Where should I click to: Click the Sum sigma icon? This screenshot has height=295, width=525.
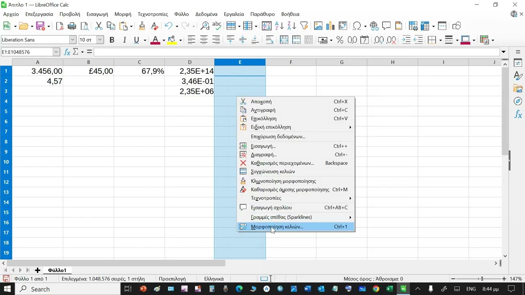(75, 52)
